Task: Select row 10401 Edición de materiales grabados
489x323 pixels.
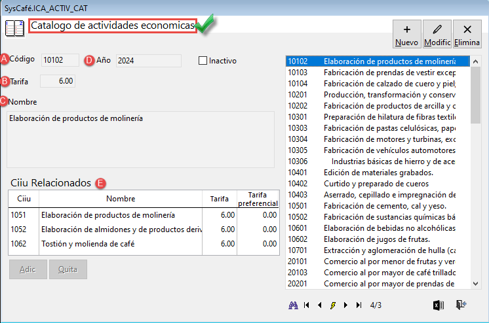Action: [x=378, y=173]
